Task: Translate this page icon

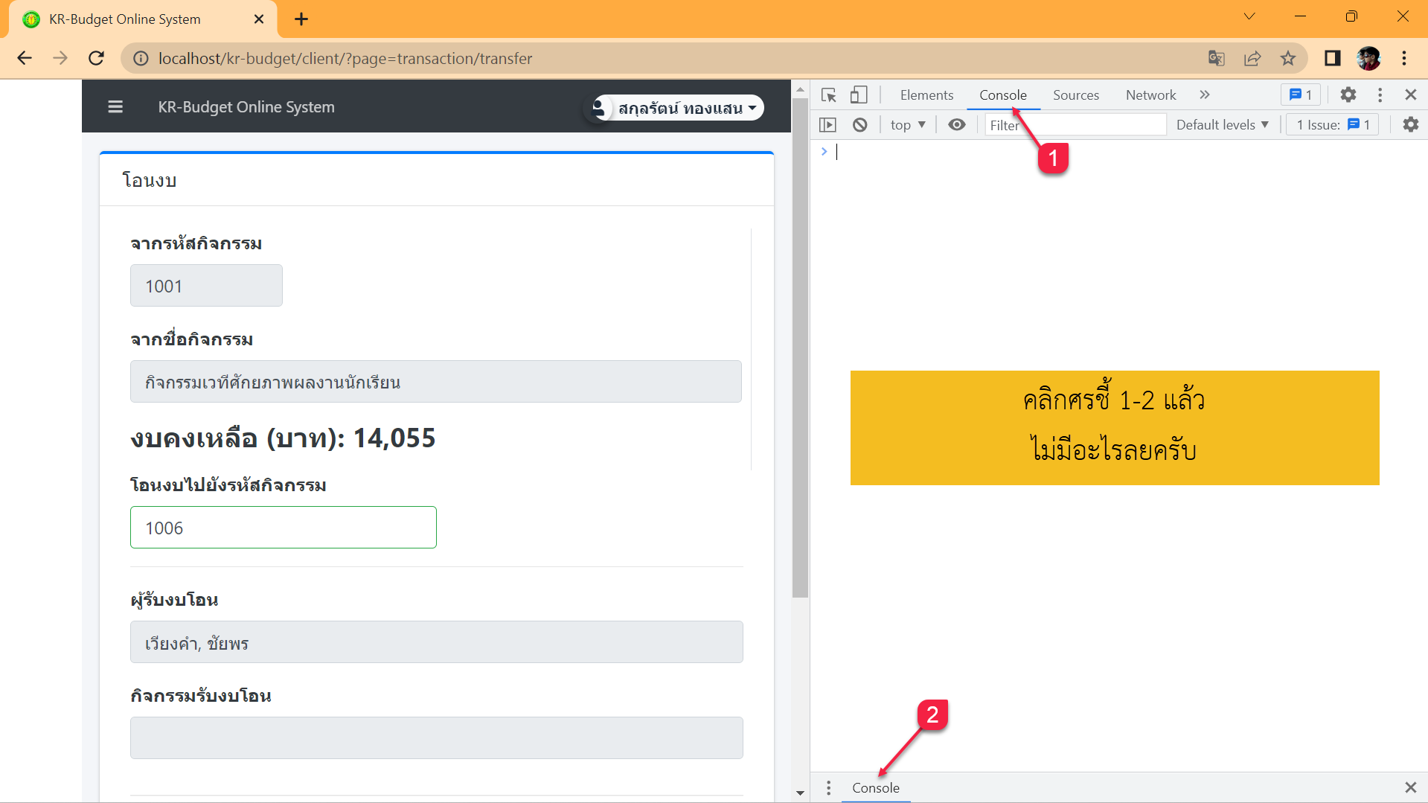Action: (1217, 58)
